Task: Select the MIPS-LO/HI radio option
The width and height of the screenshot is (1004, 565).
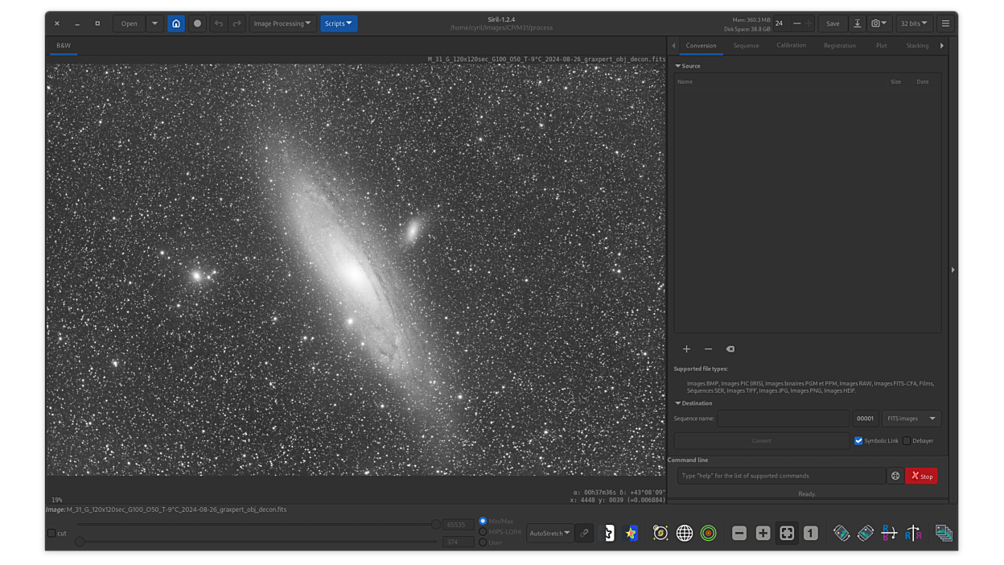Action: click(x=483, y=532)
